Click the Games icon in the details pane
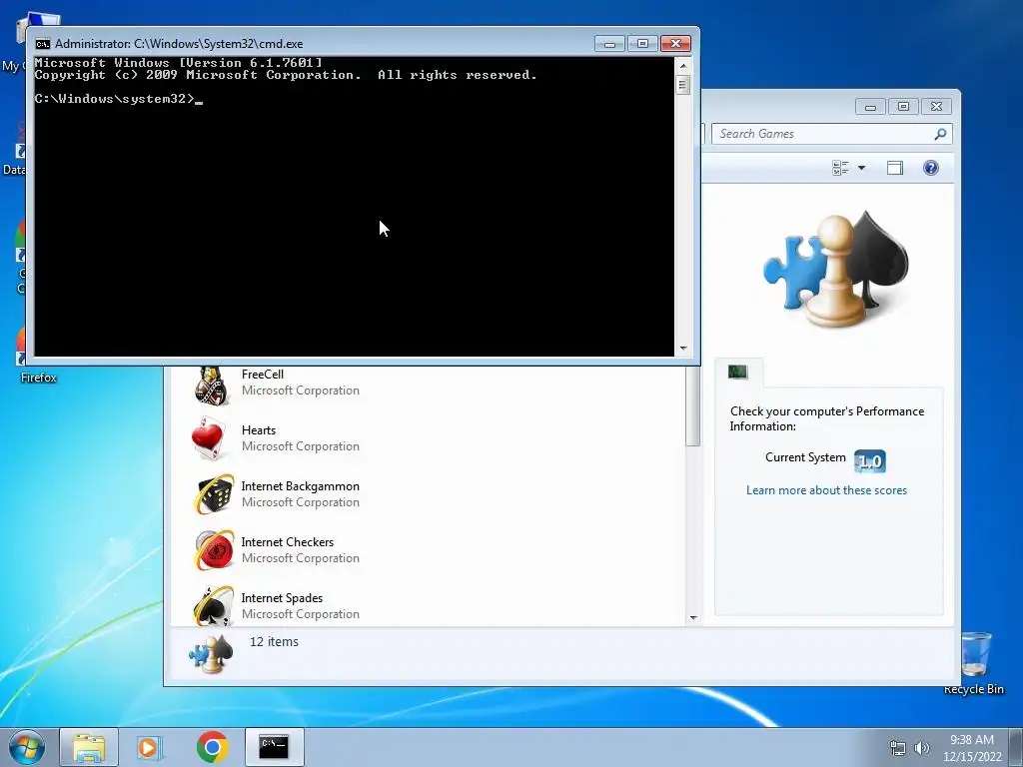Screen dimensions: 1023x767 click(212, 654)
